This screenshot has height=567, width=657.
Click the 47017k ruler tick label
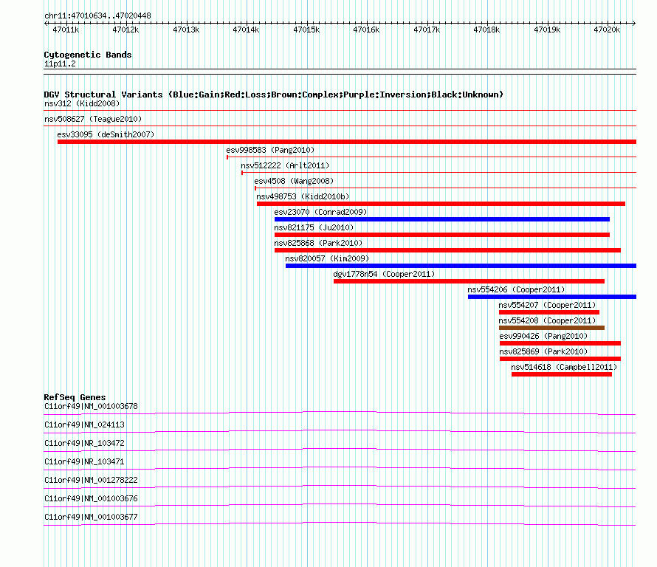tap(427, 30)
